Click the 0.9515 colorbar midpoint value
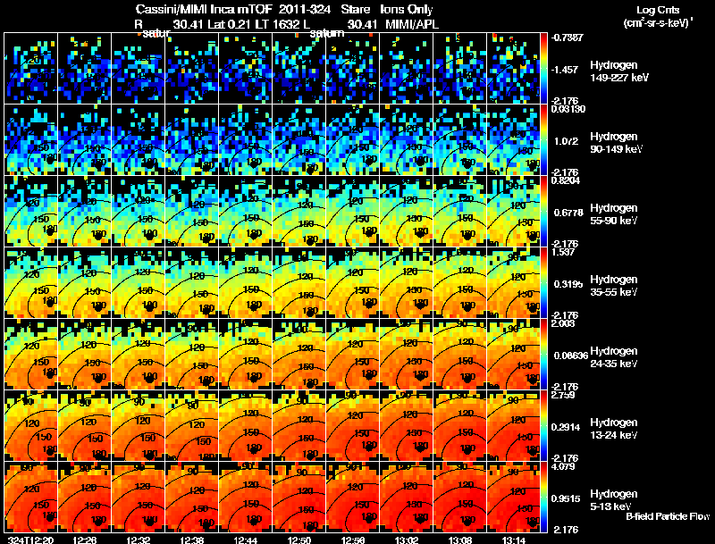The height and width of the screenshot is (544, 715). coord(566,499)
